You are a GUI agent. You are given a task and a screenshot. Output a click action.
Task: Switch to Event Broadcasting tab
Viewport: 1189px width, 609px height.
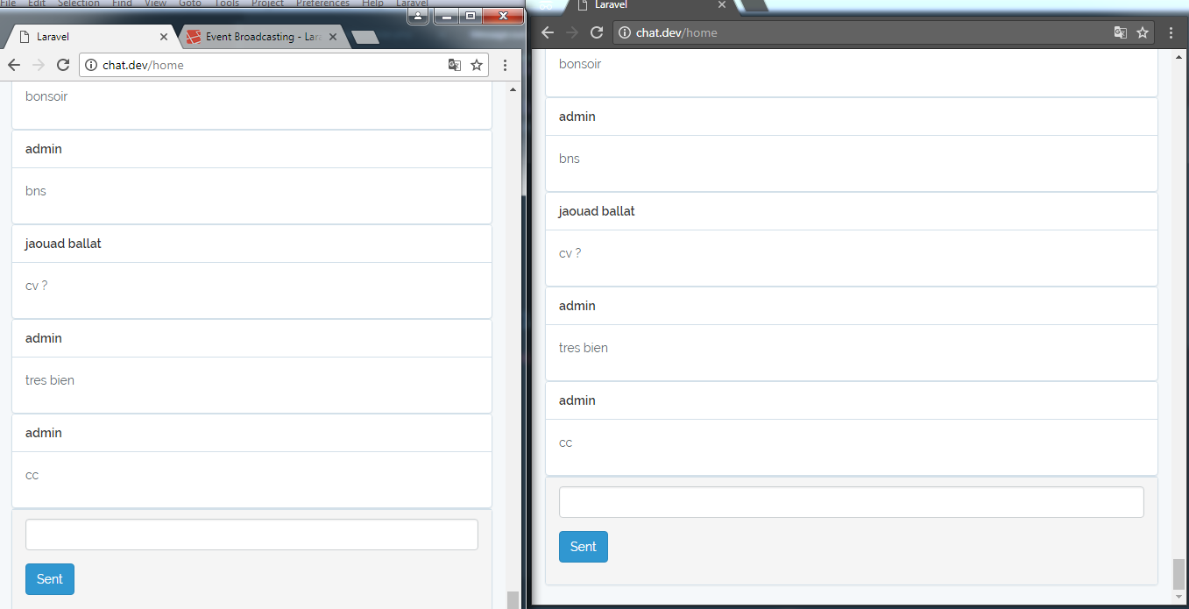click(x=262, y=37)
